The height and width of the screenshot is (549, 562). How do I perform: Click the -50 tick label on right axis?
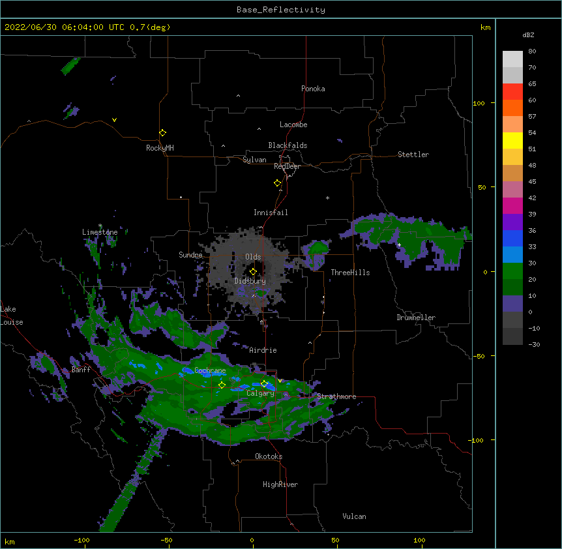(479, 356)
